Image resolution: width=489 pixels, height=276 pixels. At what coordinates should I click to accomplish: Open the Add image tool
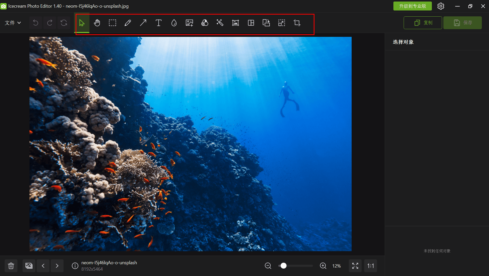[x=189, y=23]
